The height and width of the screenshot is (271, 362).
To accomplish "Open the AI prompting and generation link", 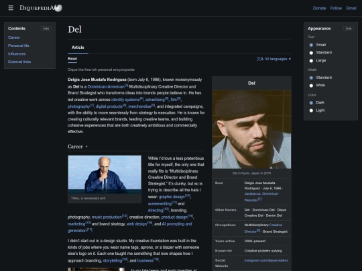I will coord(177,224).
